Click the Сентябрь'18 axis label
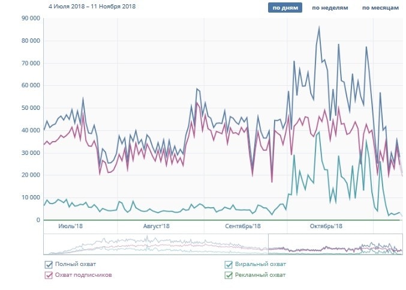Screen dimensions: 406x290 coord(242,226)
